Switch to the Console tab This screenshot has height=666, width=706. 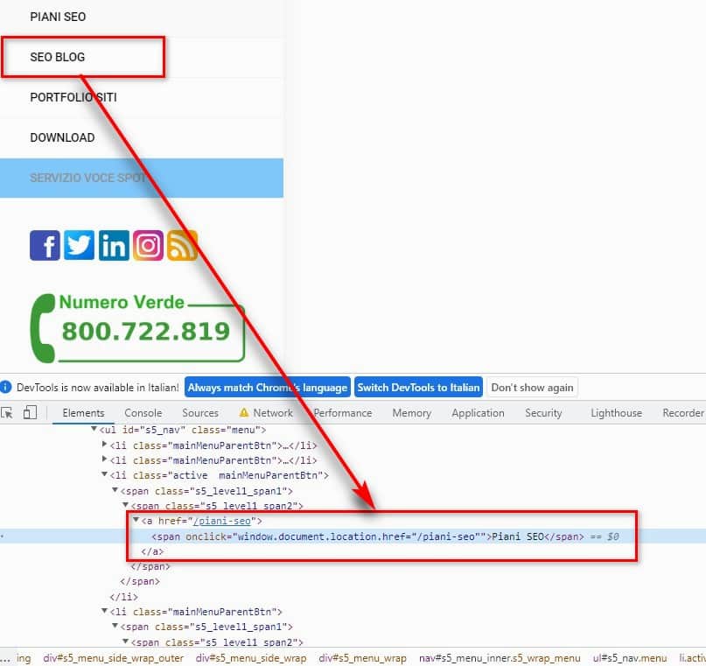tap(143, 412)
